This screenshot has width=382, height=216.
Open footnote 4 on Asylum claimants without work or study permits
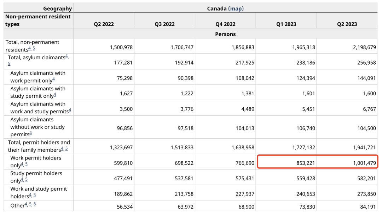(x=30, y=133)
